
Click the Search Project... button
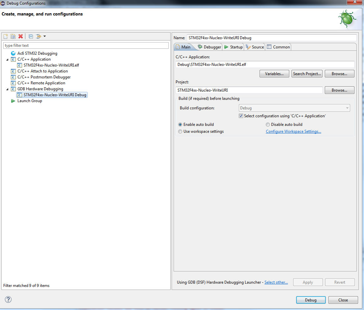tap(307, 73)
